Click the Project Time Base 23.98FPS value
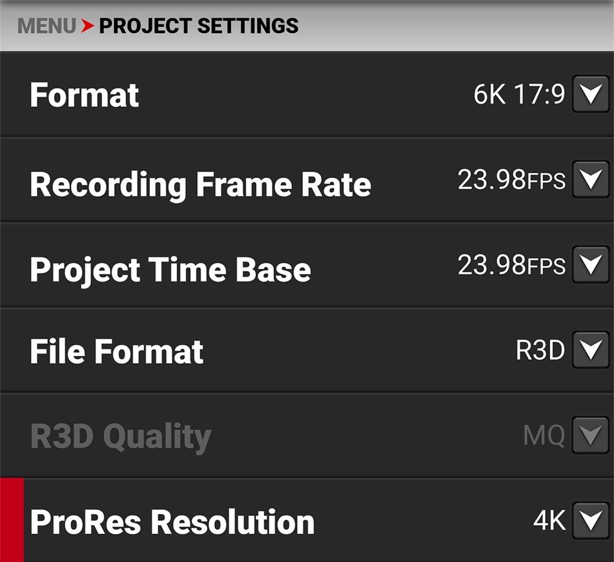This screenshot has width=614, height=562. [511, 265]
